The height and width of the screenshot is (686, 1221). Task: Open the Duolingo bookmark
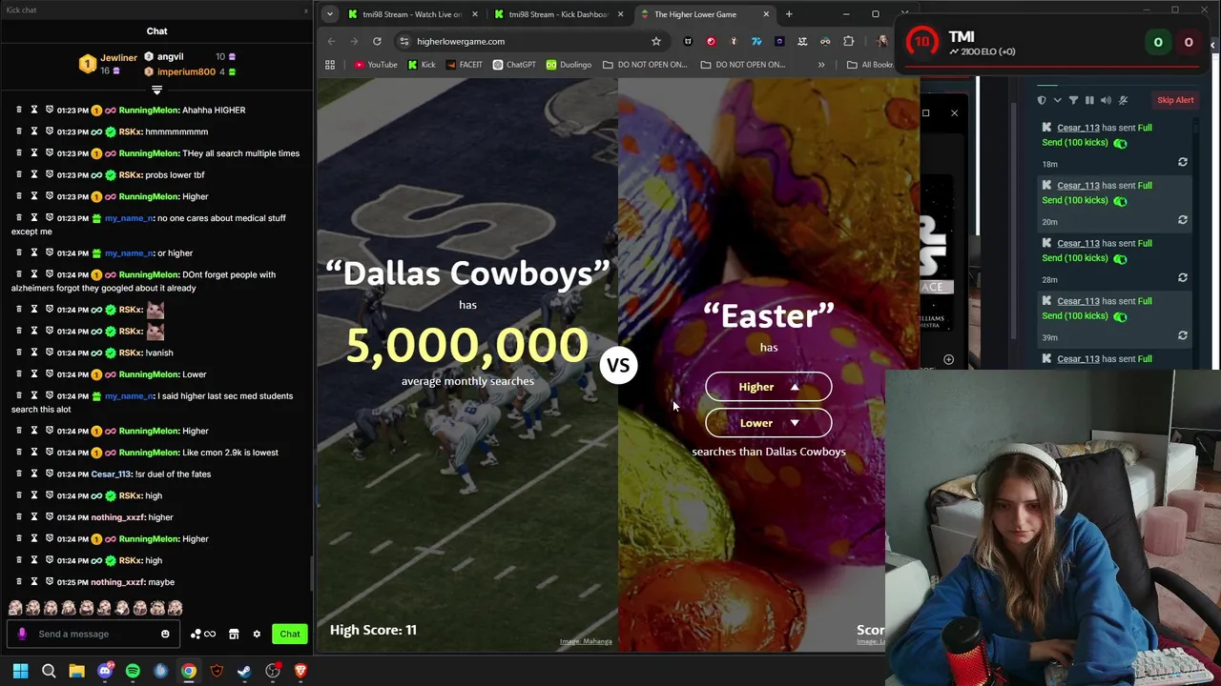[569, 65]
